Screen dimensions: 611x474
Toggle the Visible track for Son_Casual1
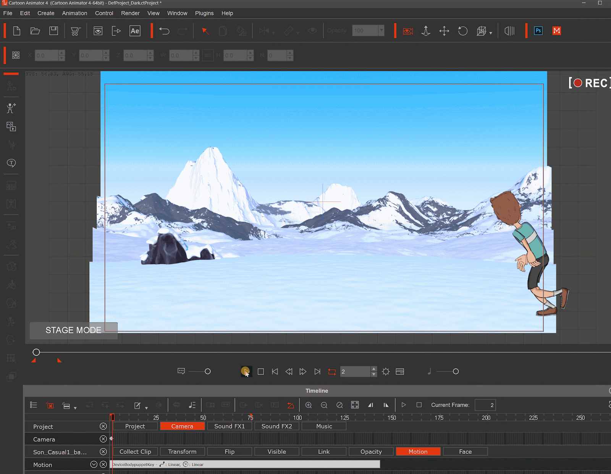point(276,451)
